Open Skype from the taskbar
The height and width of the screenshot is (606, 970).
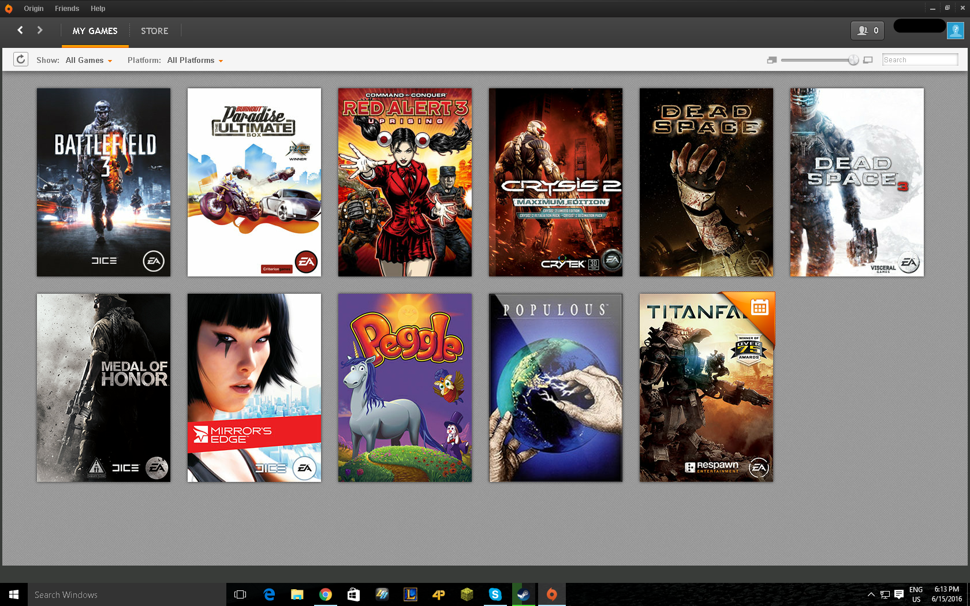click(495, 594)
